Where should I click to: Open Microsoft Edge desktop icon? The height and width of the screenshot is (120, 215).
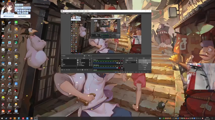pos(3,71)
